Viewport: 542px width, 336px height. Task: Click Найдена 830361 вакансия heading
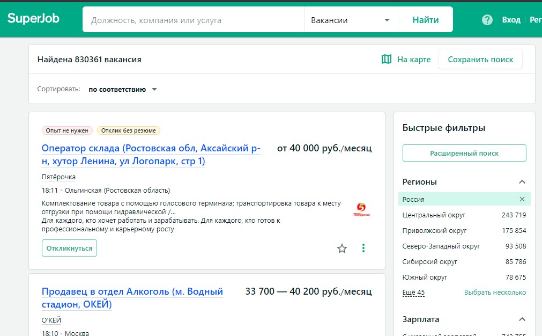coord(89,60)
